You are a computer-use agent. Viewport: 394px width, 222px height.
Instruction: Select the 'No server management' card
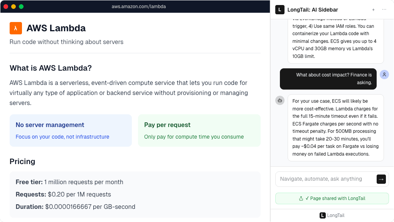click(x=71, y=130)
